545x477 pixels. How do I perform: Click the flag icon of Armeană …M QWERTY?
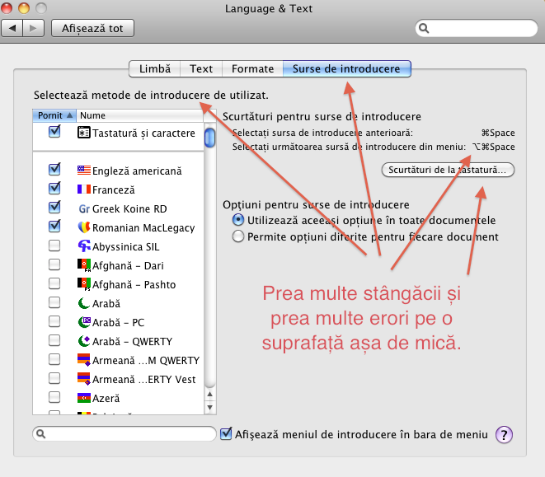(84, 359)
